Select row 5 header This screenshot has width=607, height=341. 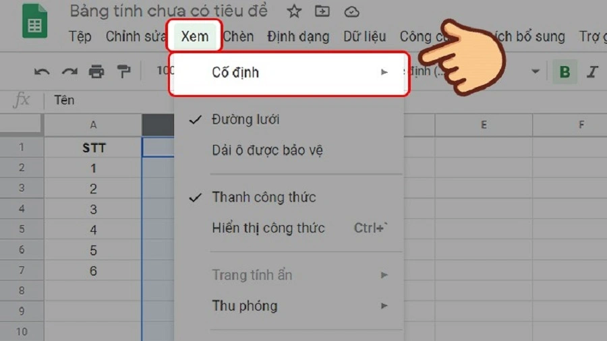(x=22, y=229)
